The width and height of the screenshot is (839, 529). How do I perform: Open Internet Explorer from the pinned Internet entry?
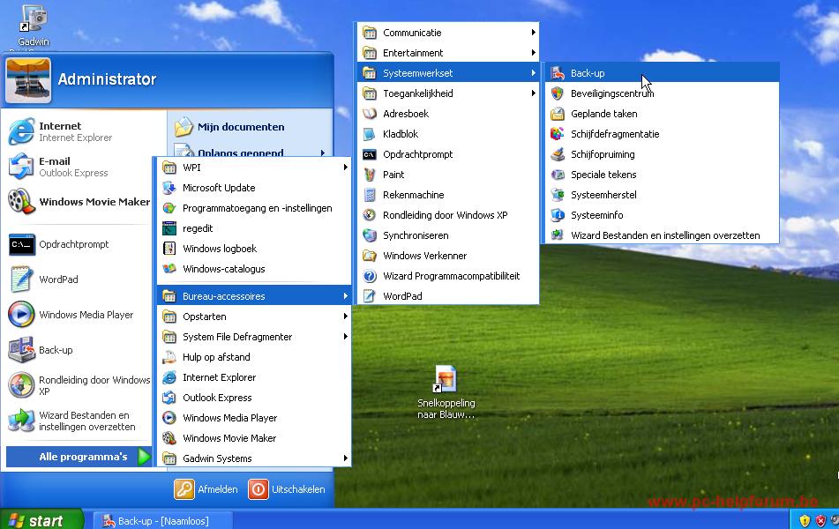(78, 131)
